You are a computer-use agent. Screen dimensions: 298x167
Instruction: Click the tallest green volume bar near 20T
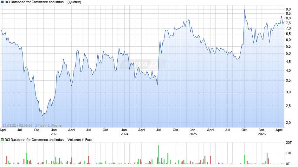pyautogui.click(x=159, y=155)
